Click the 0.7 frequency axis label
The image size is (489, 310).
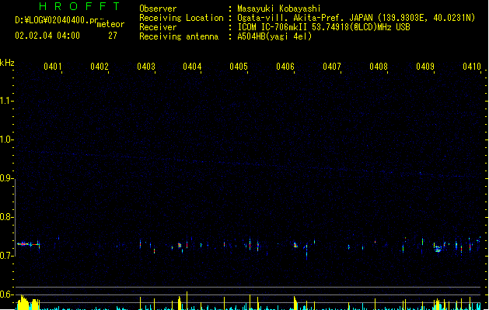(x=6, y=256)
